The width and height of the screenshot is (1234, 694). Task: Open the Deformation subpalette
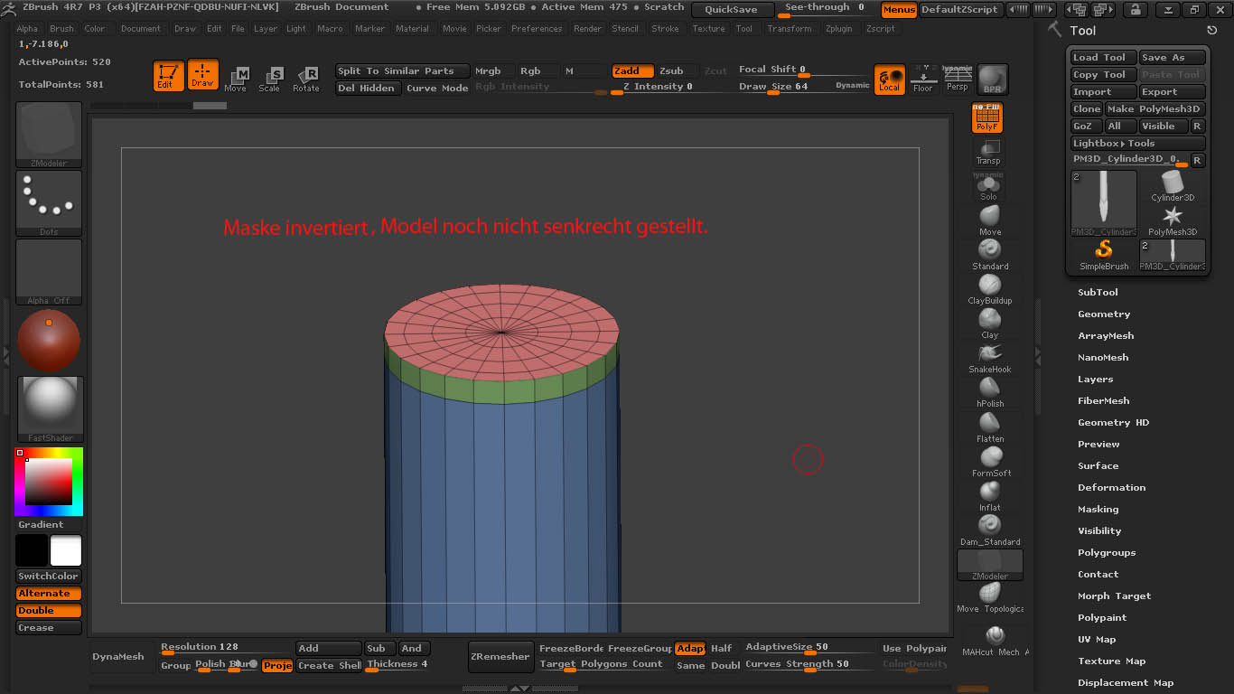(x=1111, y=488)
